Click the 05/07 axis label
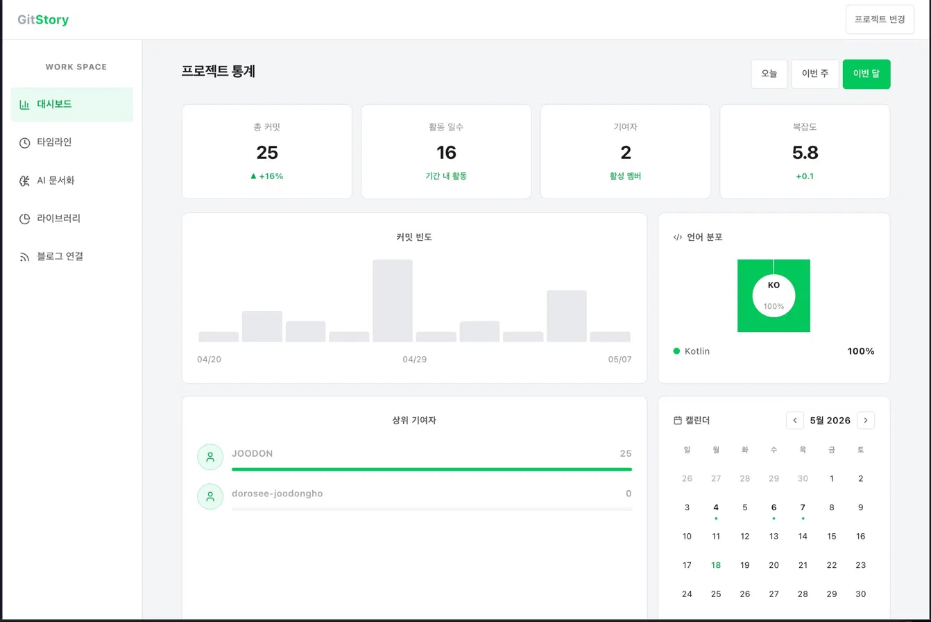Image resolution: width=931 pixels, height=622 pixels. click(620, 360)
